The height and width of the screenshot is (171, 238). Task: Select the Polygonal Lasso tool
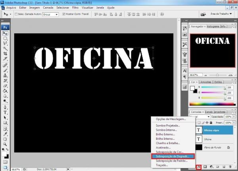(5, 43)
